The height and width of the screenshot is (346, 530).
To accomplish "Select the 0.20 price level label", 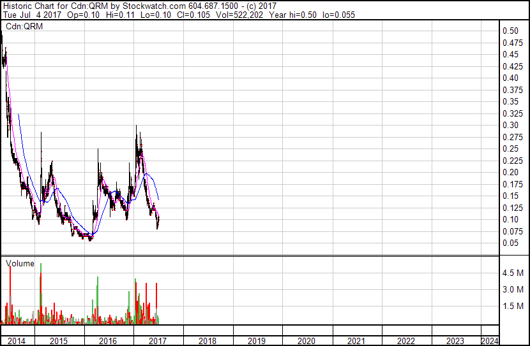I will click(x=510, y=172).
